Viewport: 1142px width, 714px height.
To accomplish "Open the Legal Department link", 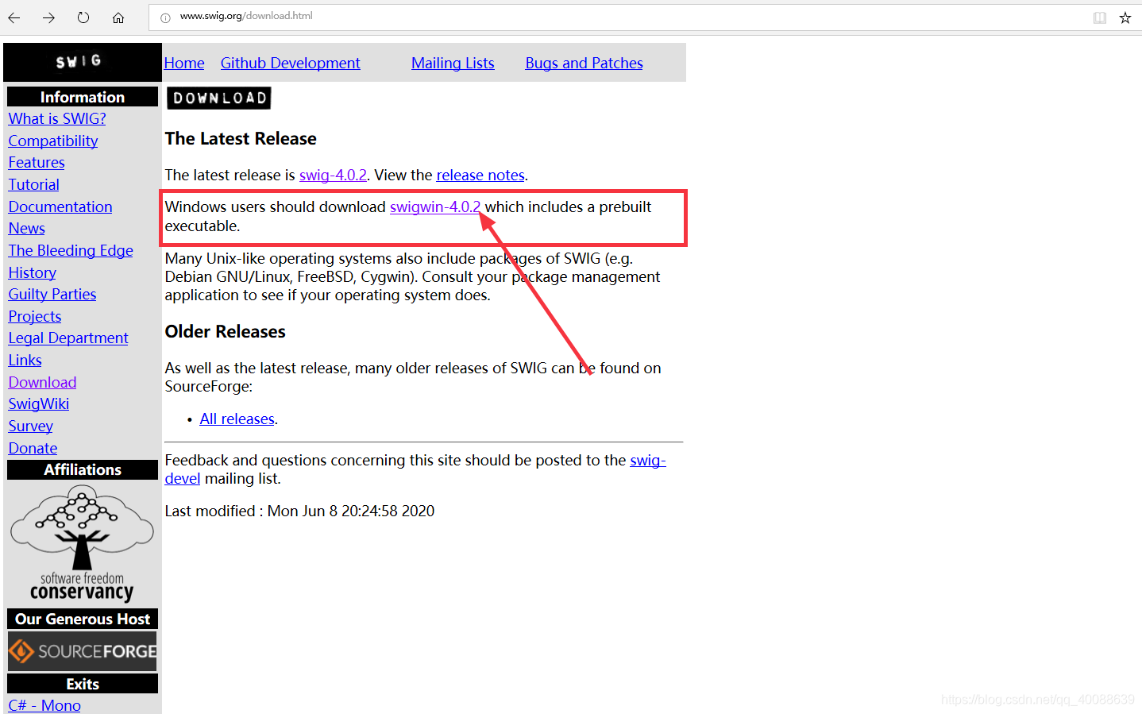I will point(68,338).
